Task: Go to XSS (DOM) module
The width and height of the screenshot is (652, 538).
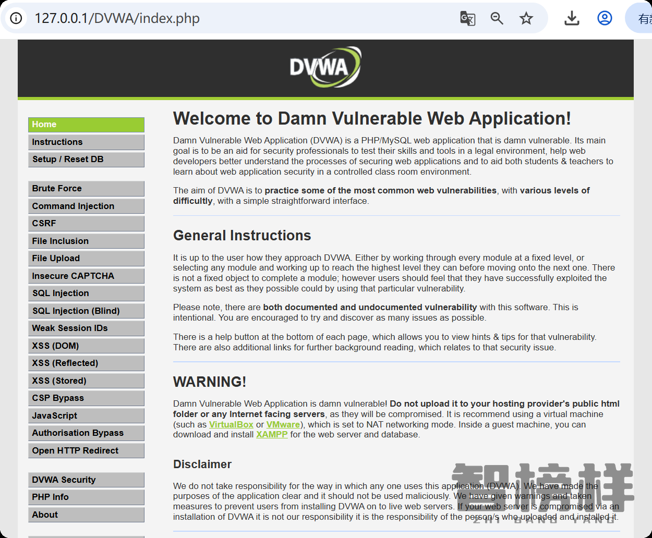Action: coord(86,346)
